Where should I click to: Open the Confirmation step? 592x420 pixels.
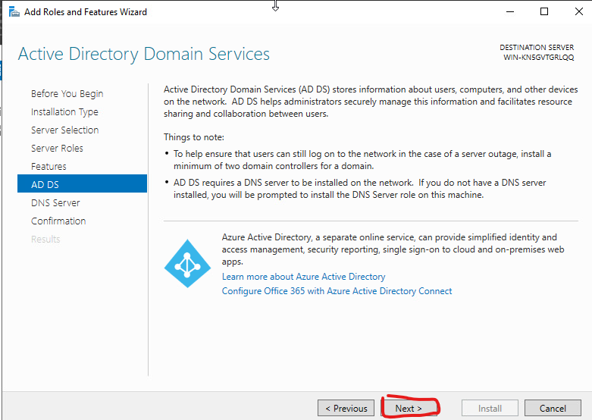(58, 221)
